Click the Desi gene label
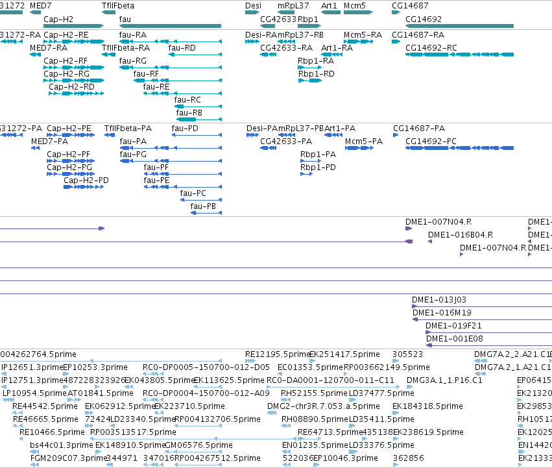 (253, 6)
